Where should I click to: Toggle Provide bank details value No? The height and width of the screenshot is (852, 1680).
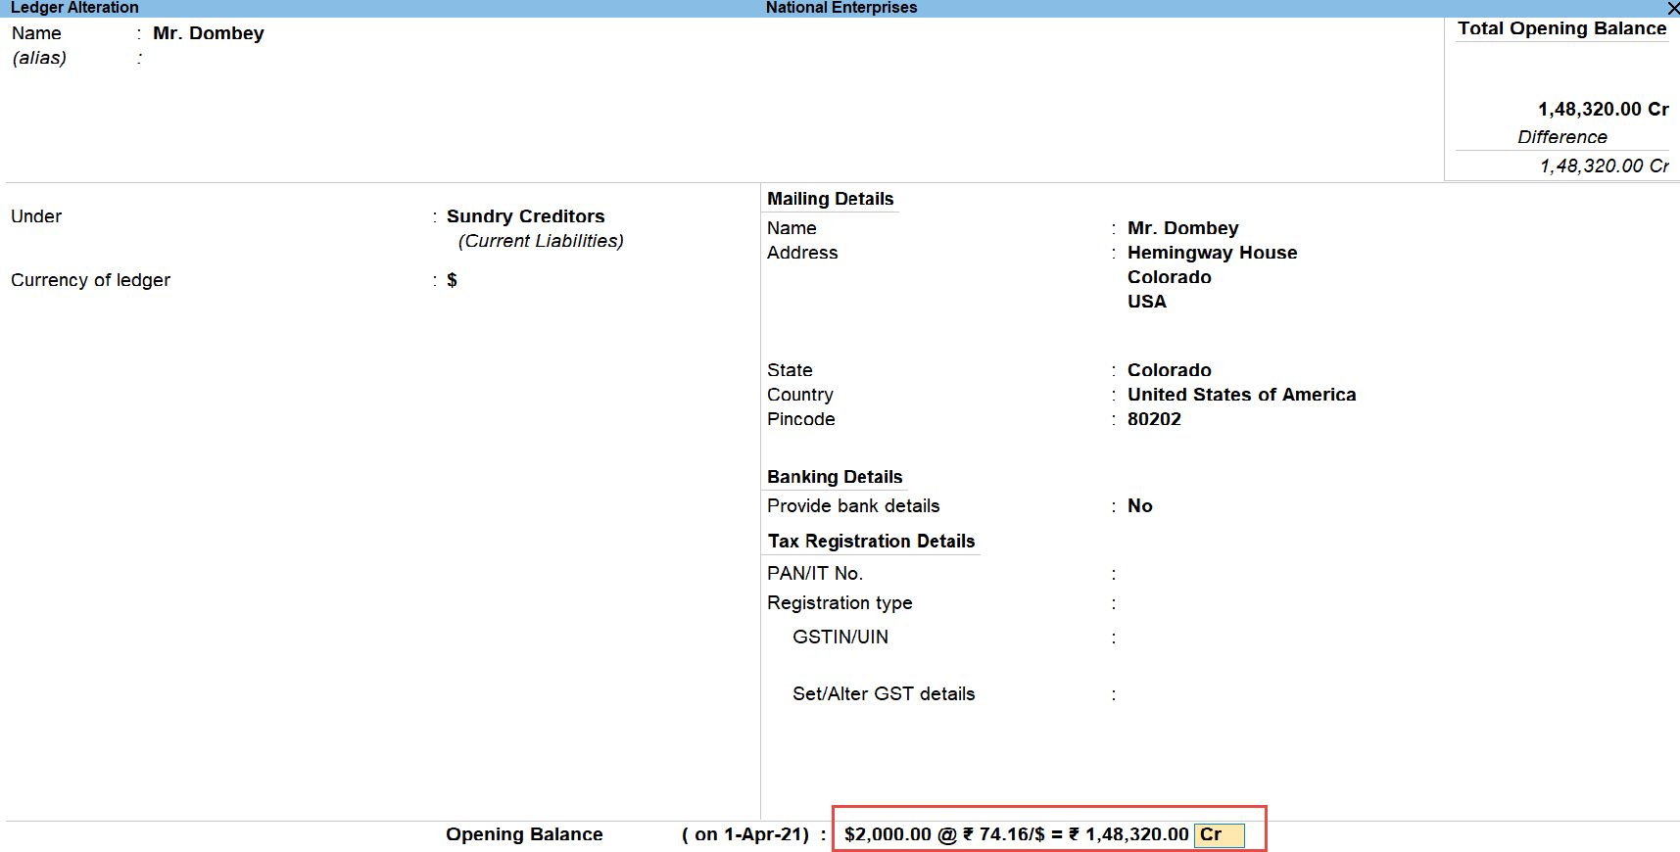(1139, 506)
